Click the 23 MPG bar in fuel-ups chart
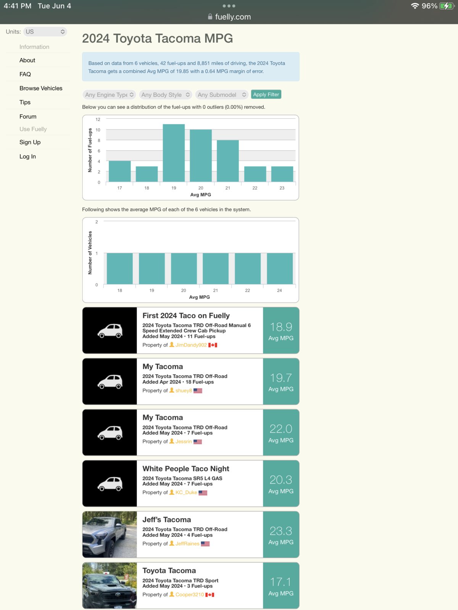The width and height of the screenshot is (458, 610). pyautogui.click(x=282, y=174)
